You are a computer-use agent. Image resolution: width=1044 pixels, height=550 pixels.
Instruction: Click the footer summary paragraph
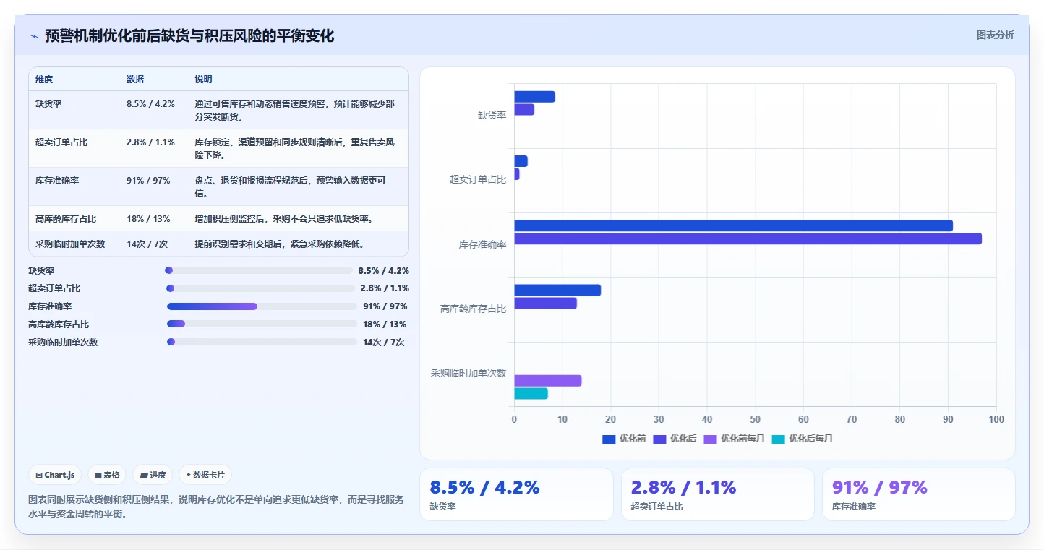tap(216, 507)
